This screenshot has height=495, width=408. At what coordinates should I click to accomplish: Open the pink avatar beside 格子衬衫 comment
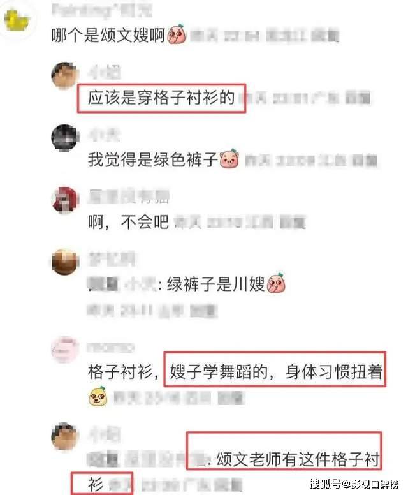tap(64, 350)
